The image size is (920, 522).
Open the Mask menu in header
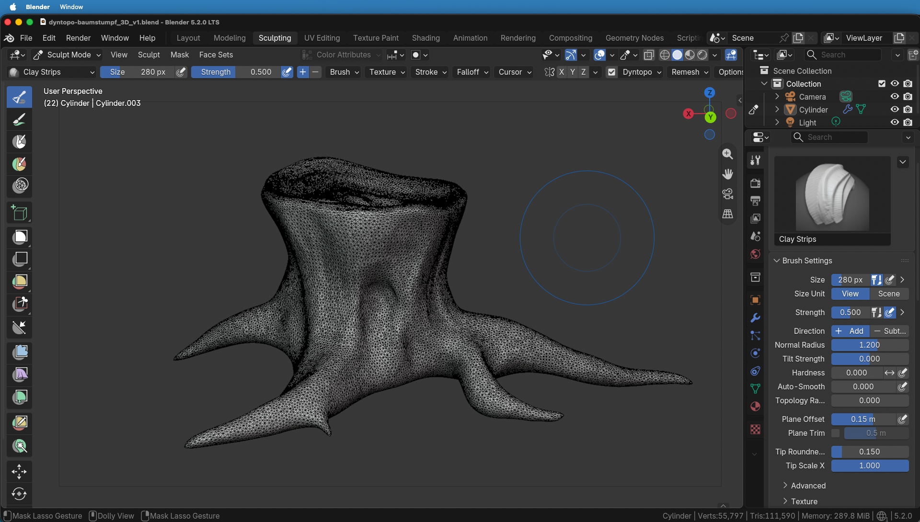pos(180,55)
